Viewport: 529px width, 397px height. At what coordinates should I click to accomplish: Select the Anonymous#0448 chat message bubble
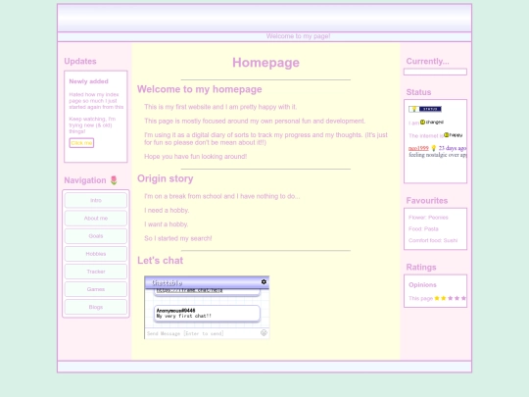207,314
